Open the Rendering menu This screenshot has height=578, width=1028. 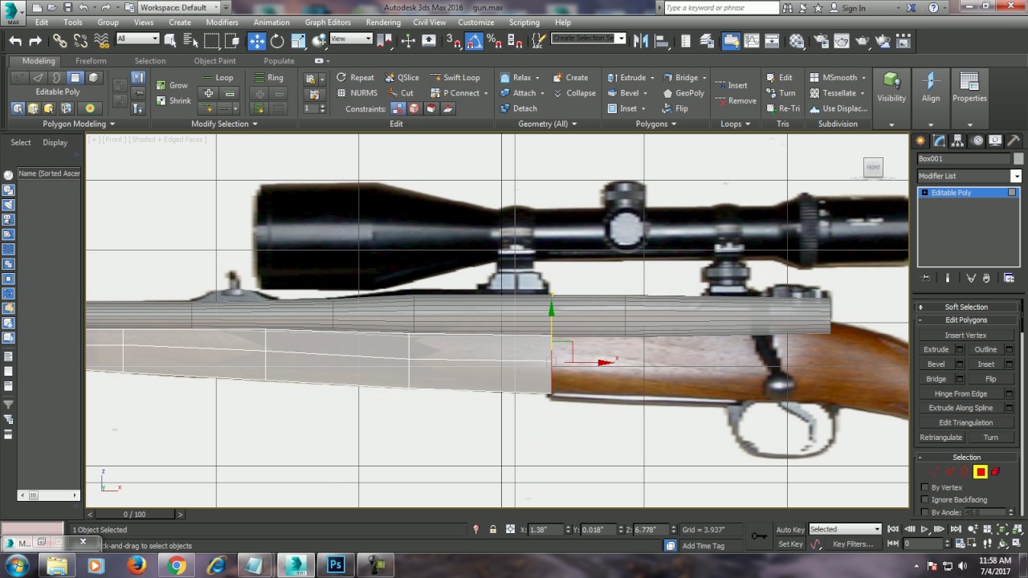click(383, 22)
